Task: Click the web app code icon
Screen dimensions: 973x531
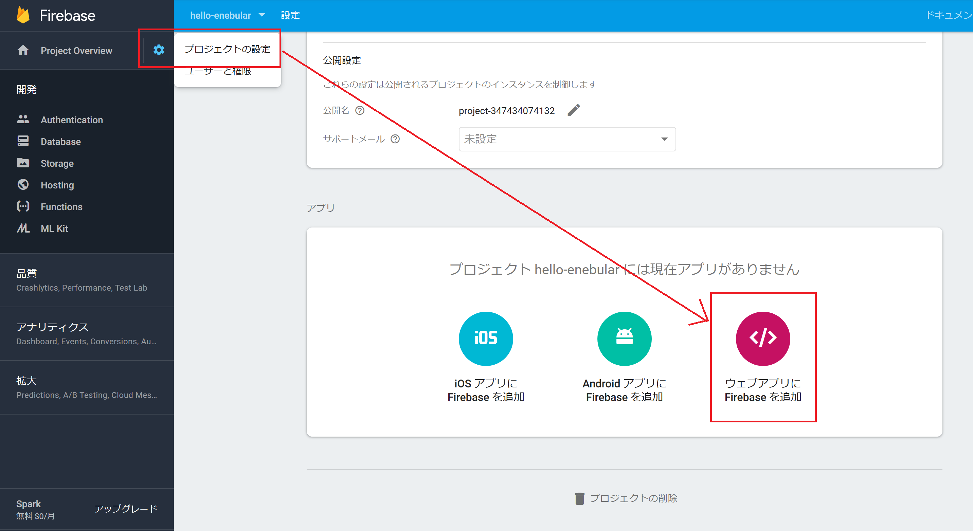Action: point(763,338)
